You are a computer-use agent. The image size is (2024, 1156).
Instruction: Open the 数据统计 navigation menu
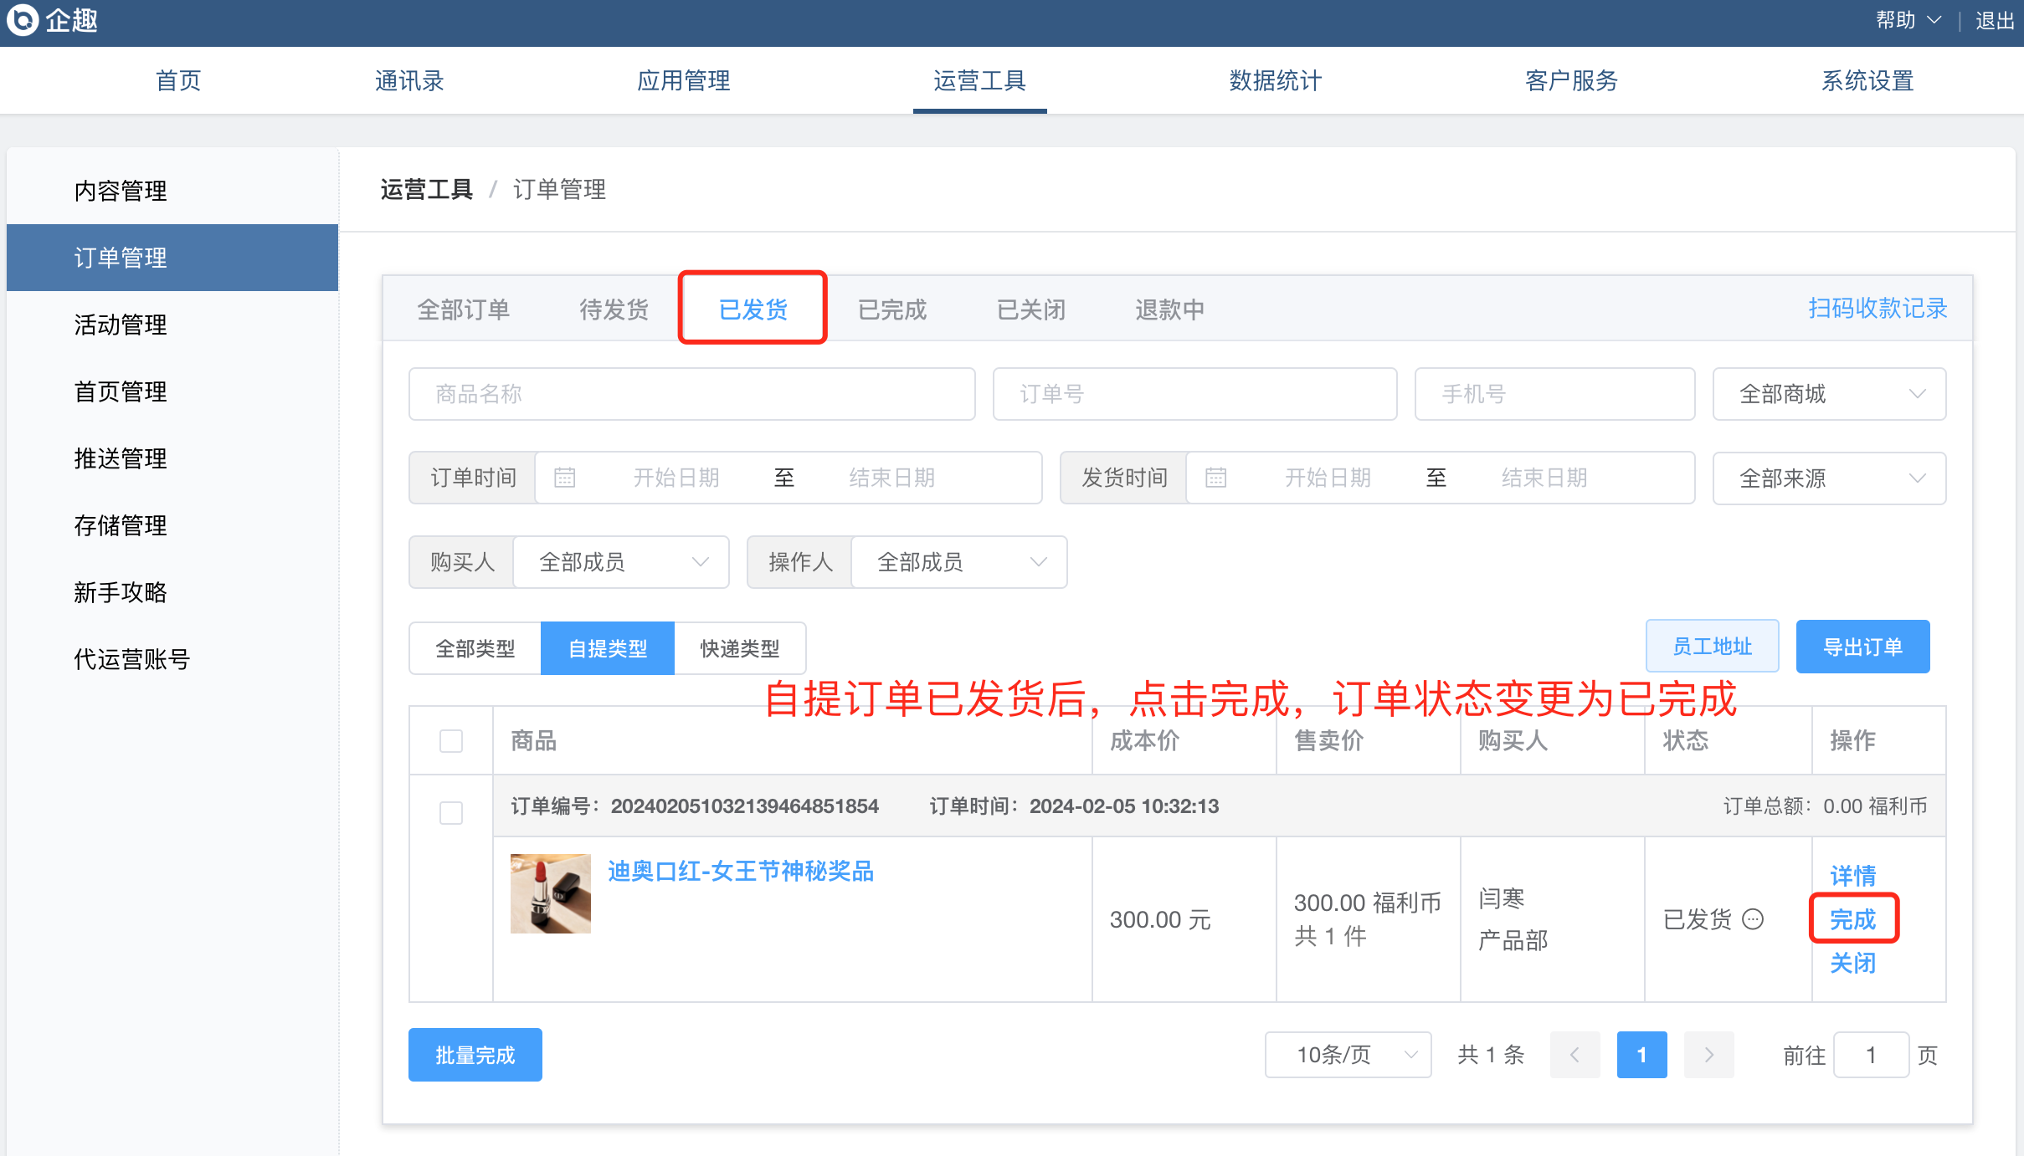(1275, 80)
